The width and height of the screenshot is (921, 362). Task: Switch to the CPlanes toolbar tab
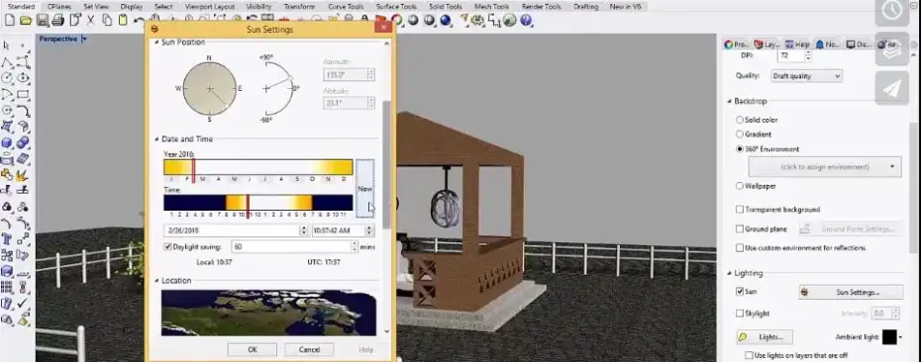tap(58, 7)
